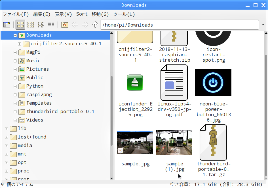Select linux-lips4-drv-v350-jp-ug.pdf document icon
The image size is (268, 188).
coord(174,83)
